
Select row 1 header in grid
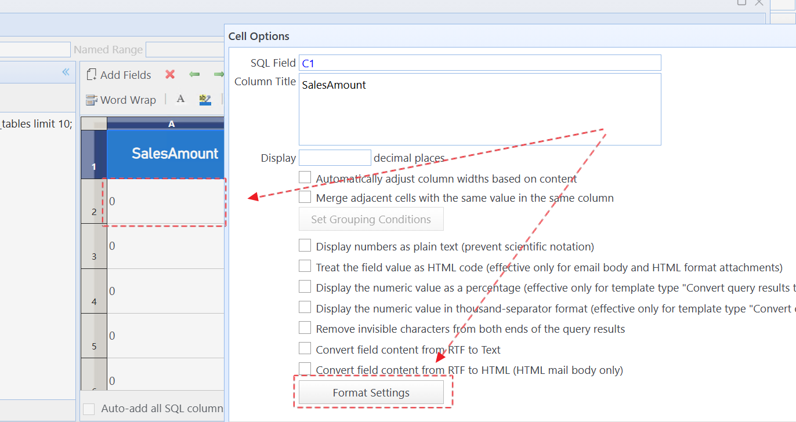pyautogui.click(x=94, y=154)
